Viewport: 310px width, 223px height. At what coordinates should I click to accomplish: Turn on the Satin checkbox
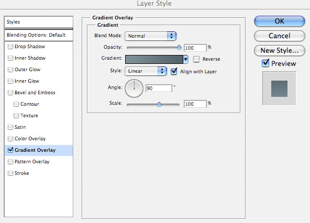coord(10,127)
